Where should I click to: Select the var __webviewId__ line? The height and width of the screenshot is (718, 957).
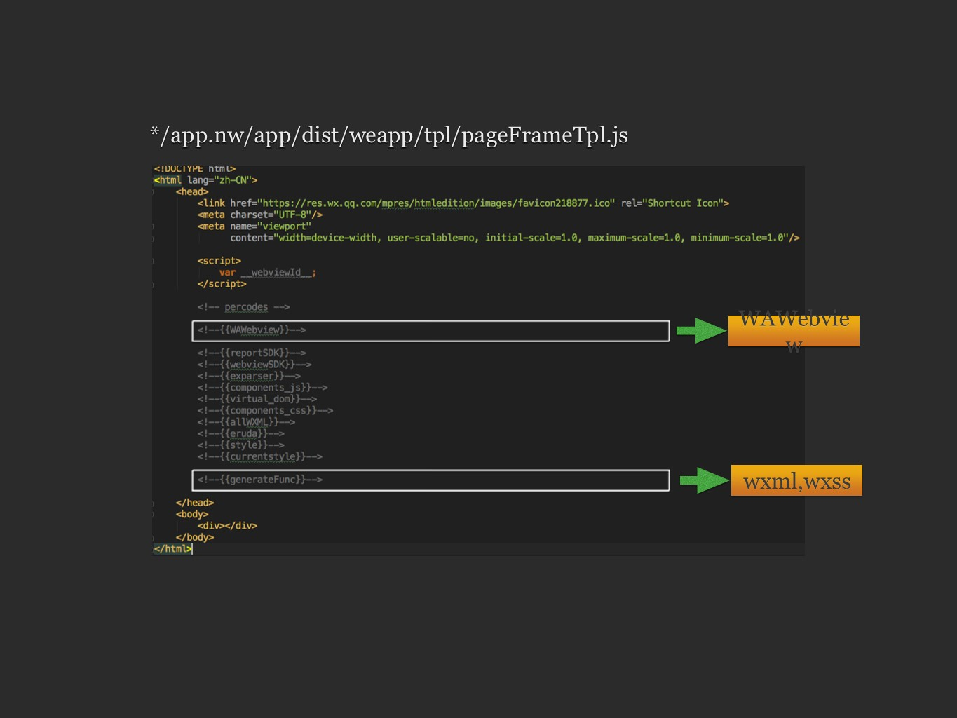[268, 272]
